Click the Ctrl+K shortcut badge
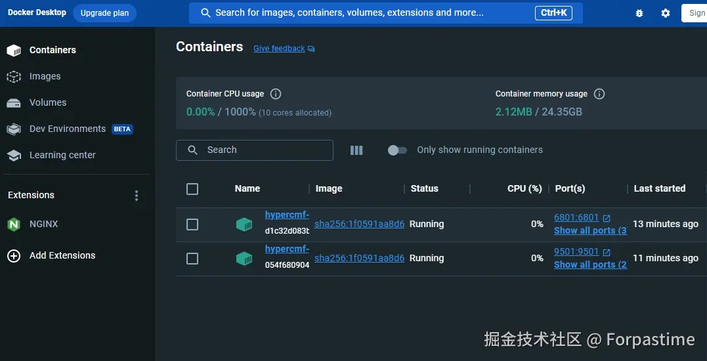The image size is (707, 361). [x=553, y=13]
